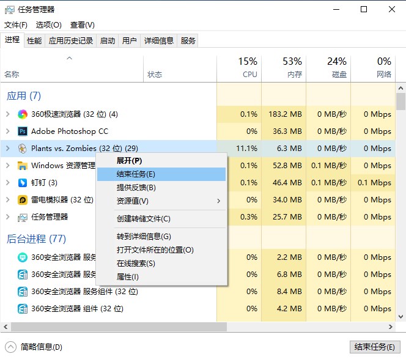Switch to the 服务 tab

tap(188, 40)
